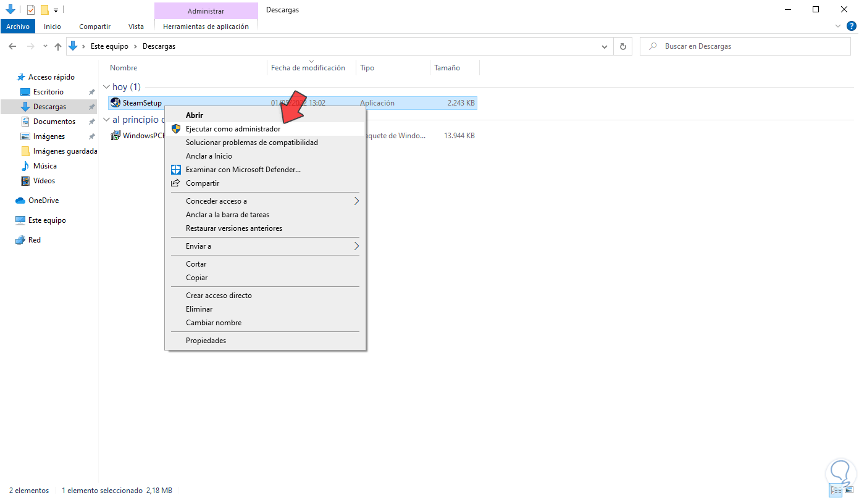
Task: Click the Escritorio desktop icon in sidebar
Action: (25, 92)
